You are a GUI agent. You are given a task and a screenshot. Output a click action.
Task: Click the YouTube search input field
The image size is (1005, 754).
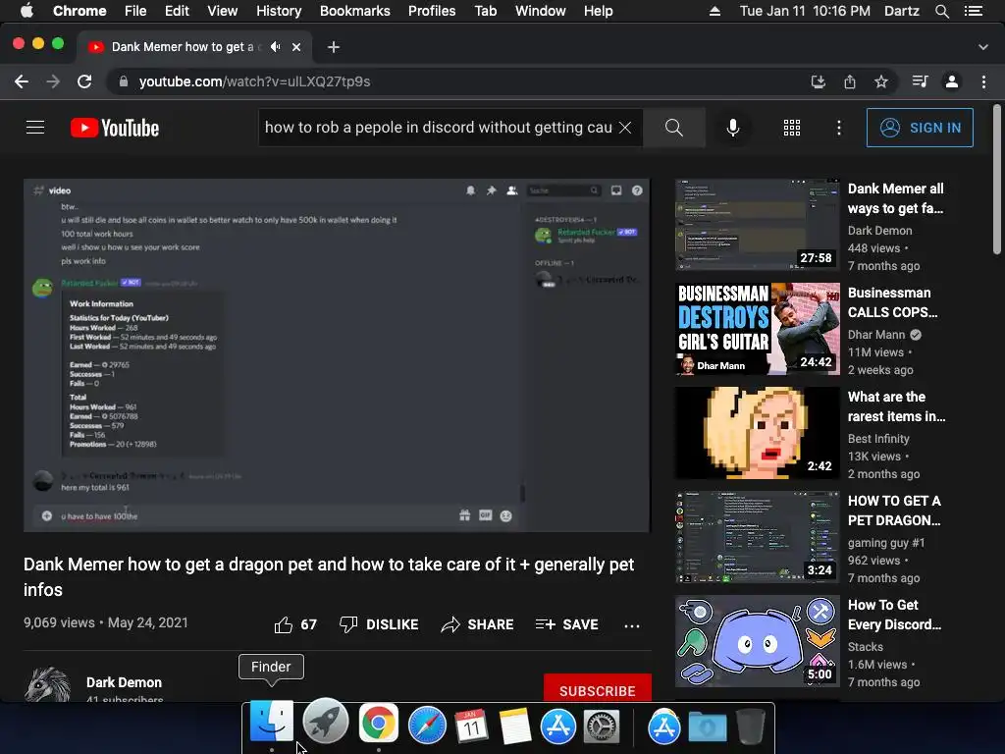439,128
